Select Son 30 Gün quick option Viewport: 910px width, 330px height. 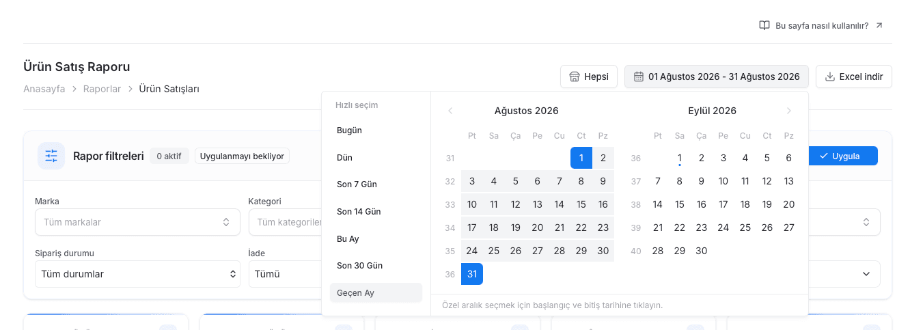click(376, 266)
